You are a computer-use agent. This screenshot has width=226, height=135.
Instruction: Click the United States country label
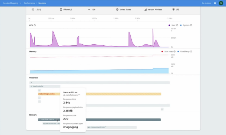click(x=125, y=9)
